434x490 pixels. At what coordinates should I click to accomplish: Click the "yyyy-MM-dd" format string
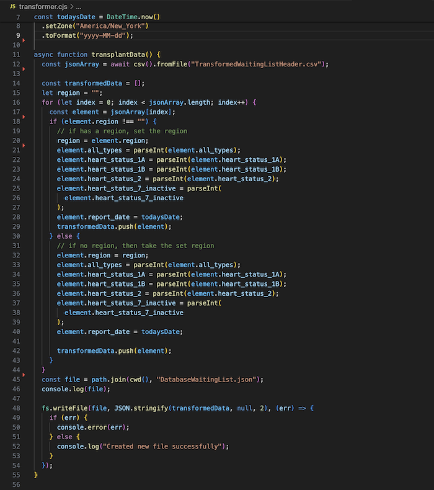point(104,35)
